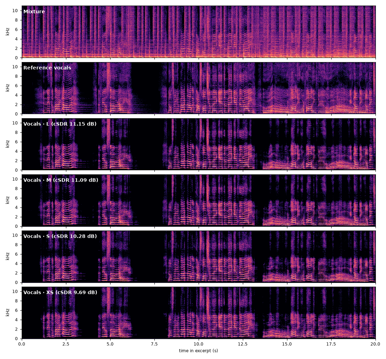The height and width of the screenshot is (359, 386).
Task: Click the 10.0 tick label on time axis
Action: [x=198, y=344]
